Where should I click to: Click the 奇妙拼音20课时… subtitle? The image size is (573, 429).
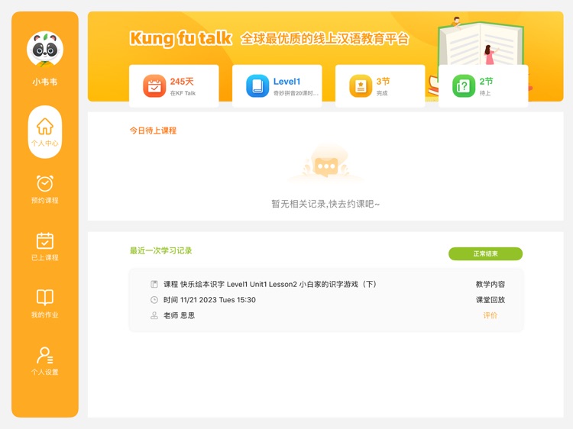point(296,93)
